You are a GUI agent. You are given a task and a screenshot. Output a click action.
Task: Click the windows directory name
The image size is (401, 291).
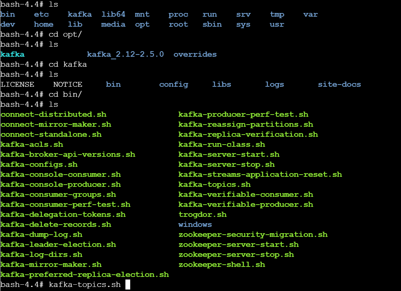(x=195, y=224)
